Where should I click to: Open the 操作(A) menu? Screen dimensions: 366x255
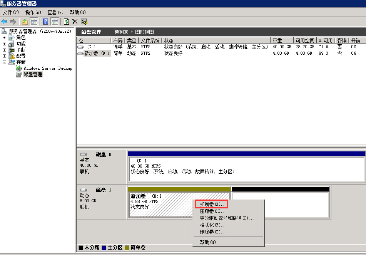point(33,13)
